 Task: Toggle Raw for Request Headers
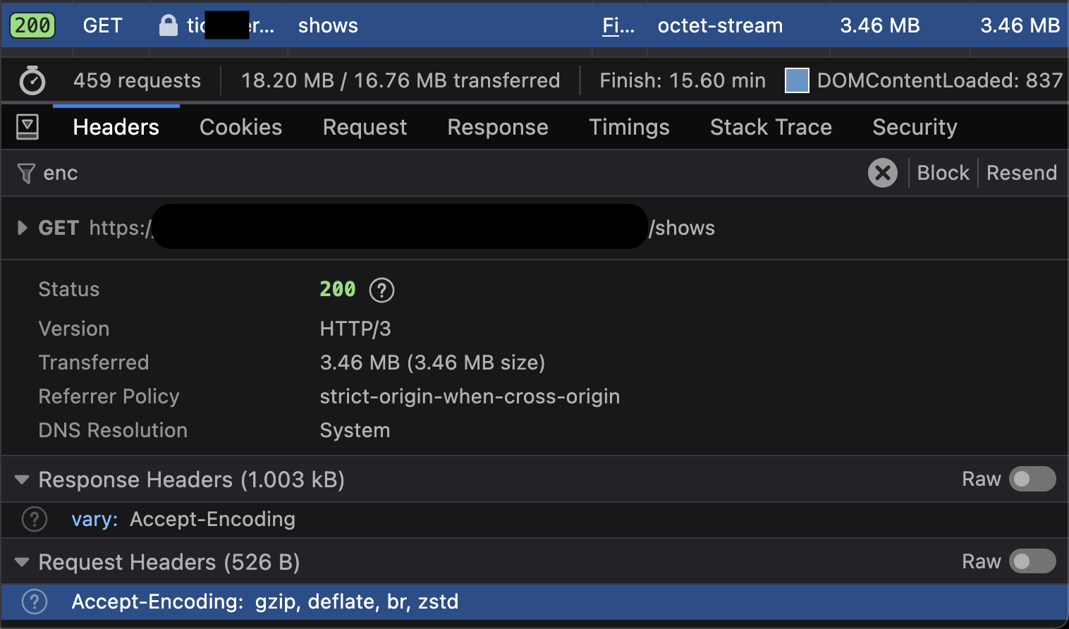tap(1032, 562)
